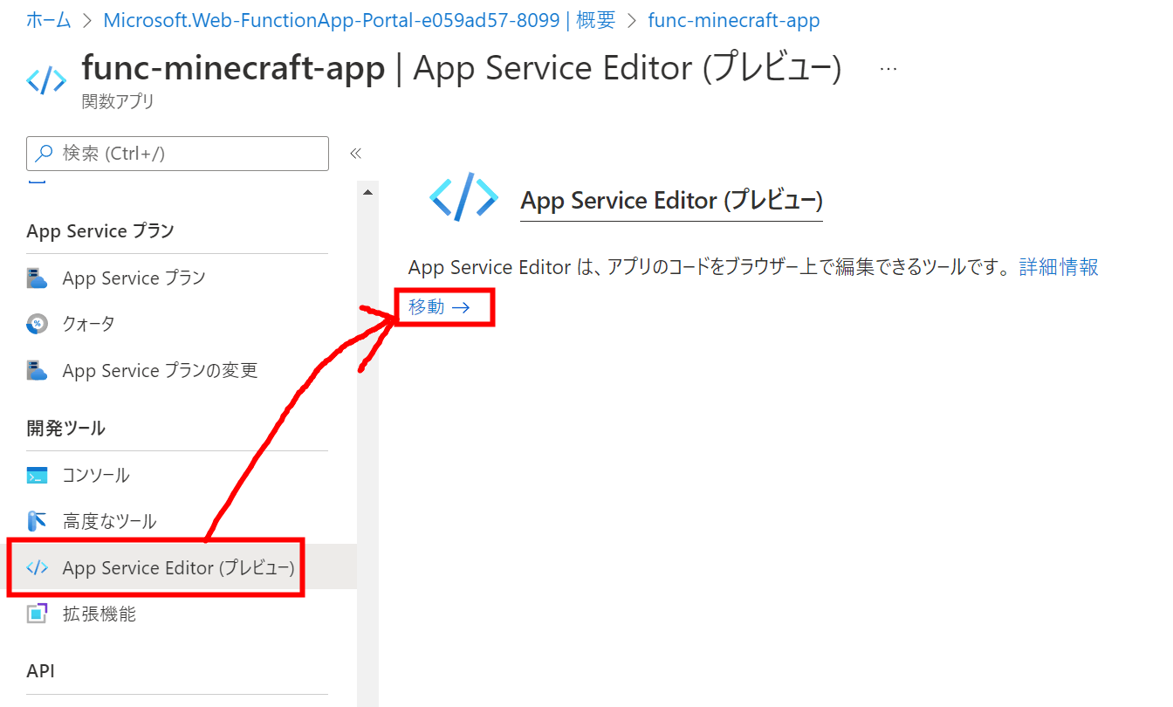This screenshot has height=707, width=1173.
Task: Click the 移動 → link
Action: click(x=440, y=307)
